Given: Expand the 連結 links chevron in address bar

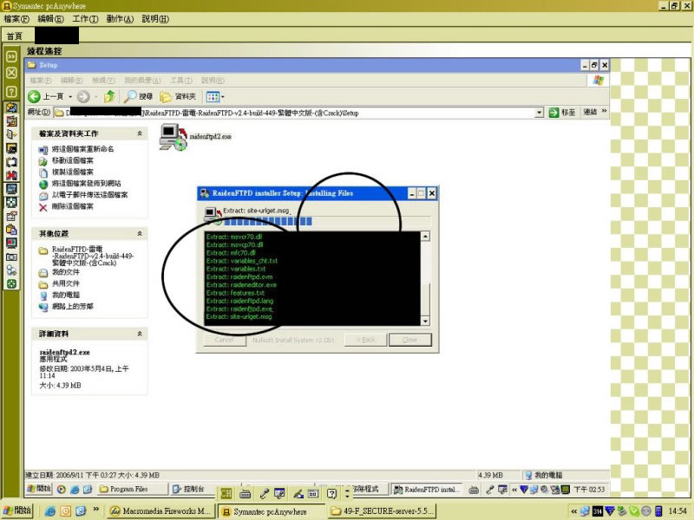Looking at the screenshot, I should [604, 112].
